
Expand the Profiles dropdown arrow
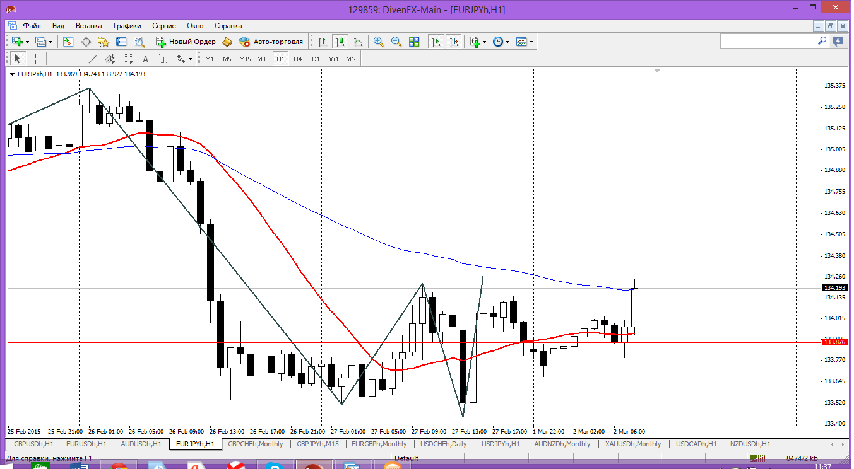[51, 42]
